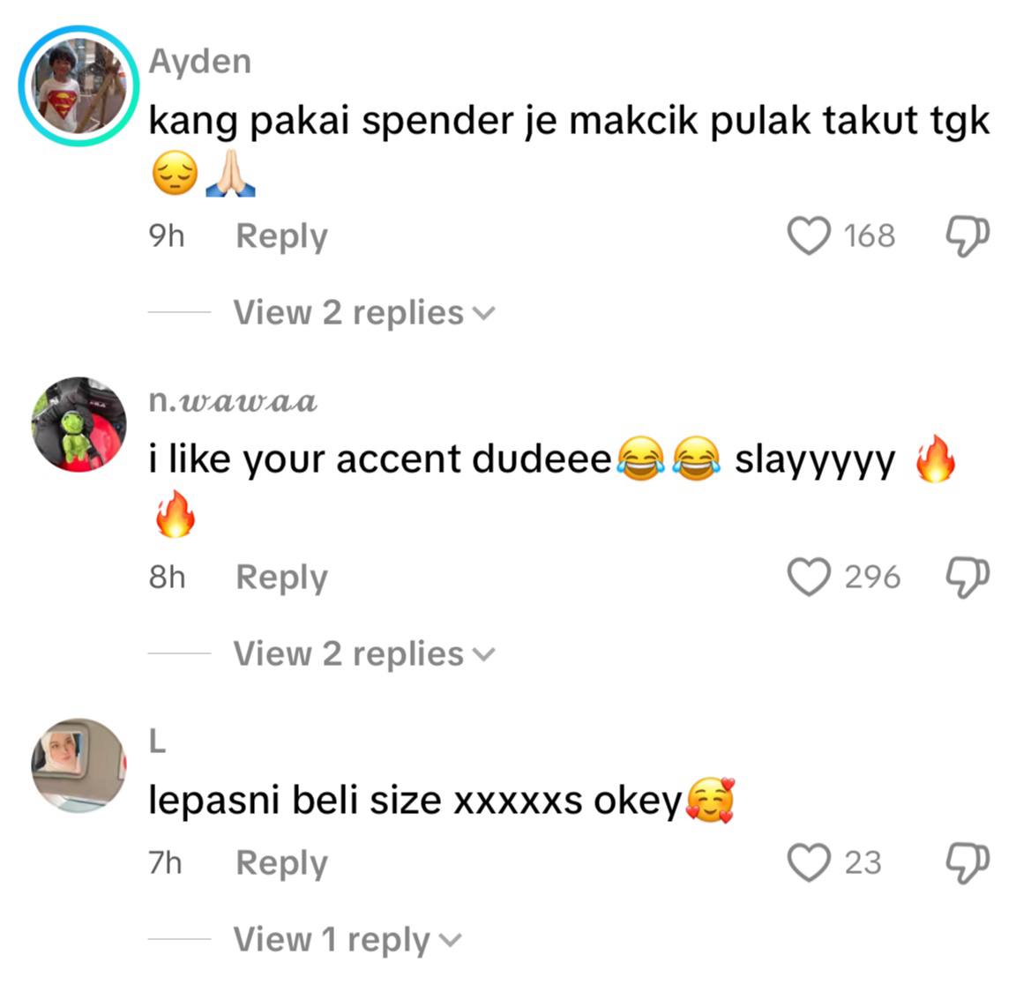This screenshot has width=1031, height=992.
Task: Open the L username link
Action: [x=157, y=742]
